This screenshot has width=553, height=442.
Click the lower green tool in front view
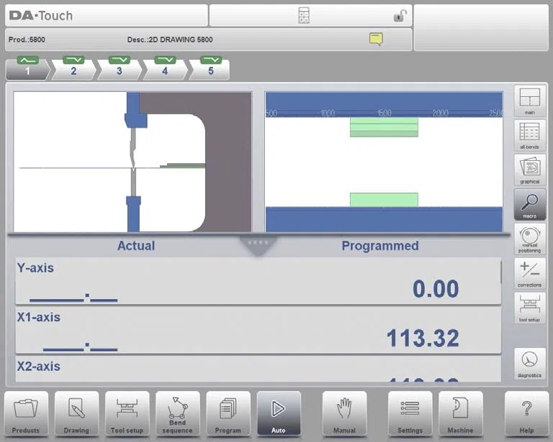point(384,200)
